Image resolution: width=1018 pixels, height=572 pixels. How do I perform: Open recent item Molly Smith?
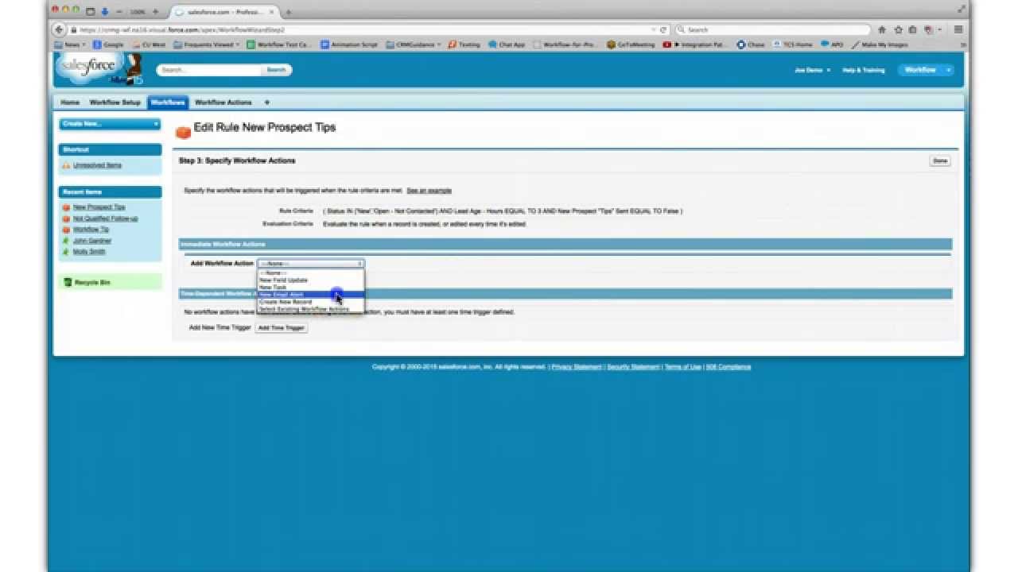[x=89, y=252]
